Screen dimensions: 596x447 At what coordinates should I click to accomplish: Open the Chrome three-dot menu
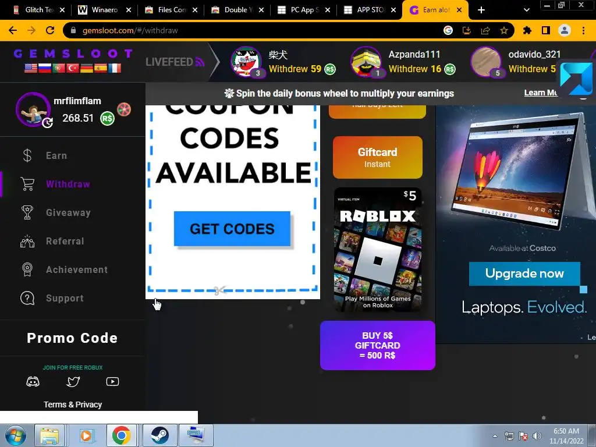tap(583, 30)
